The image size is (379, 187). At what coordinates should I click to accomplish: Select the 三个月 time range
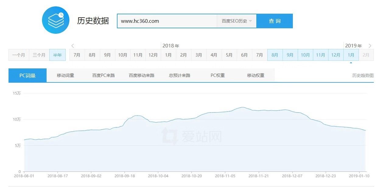point(38,55)
